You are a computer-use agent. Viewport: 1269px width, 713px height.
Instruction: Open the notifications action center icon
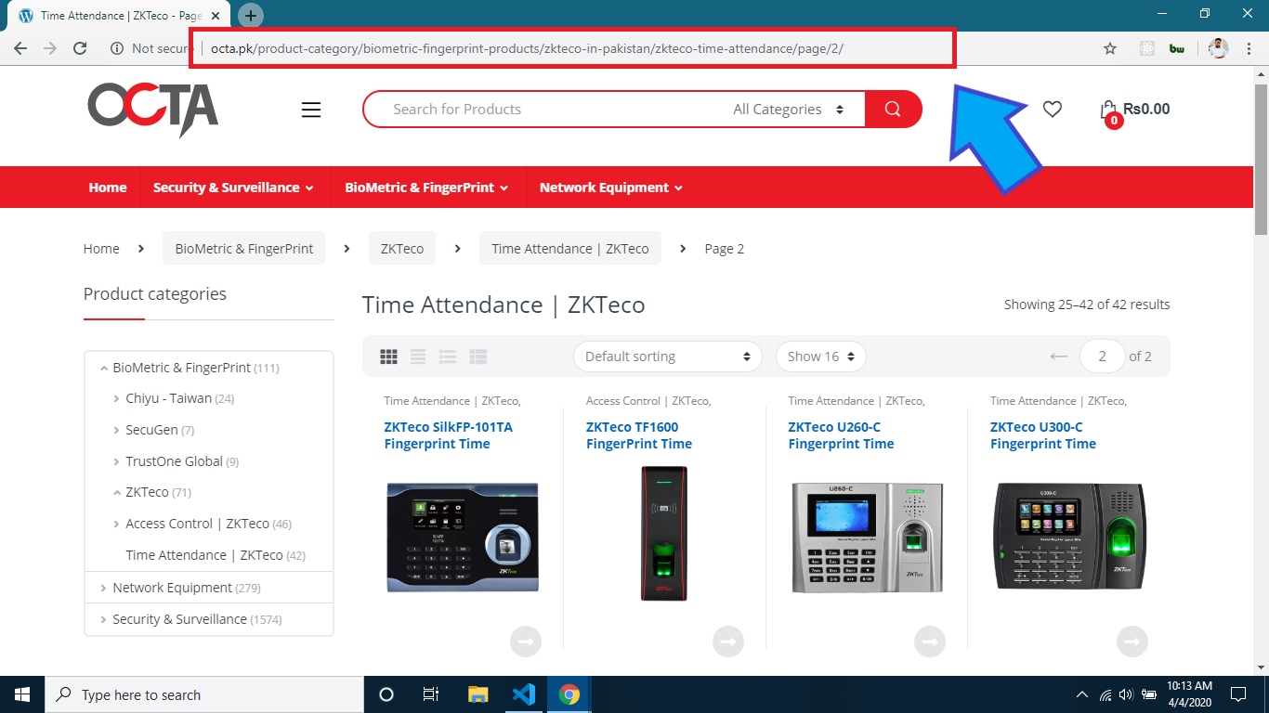coord(1237,694)
